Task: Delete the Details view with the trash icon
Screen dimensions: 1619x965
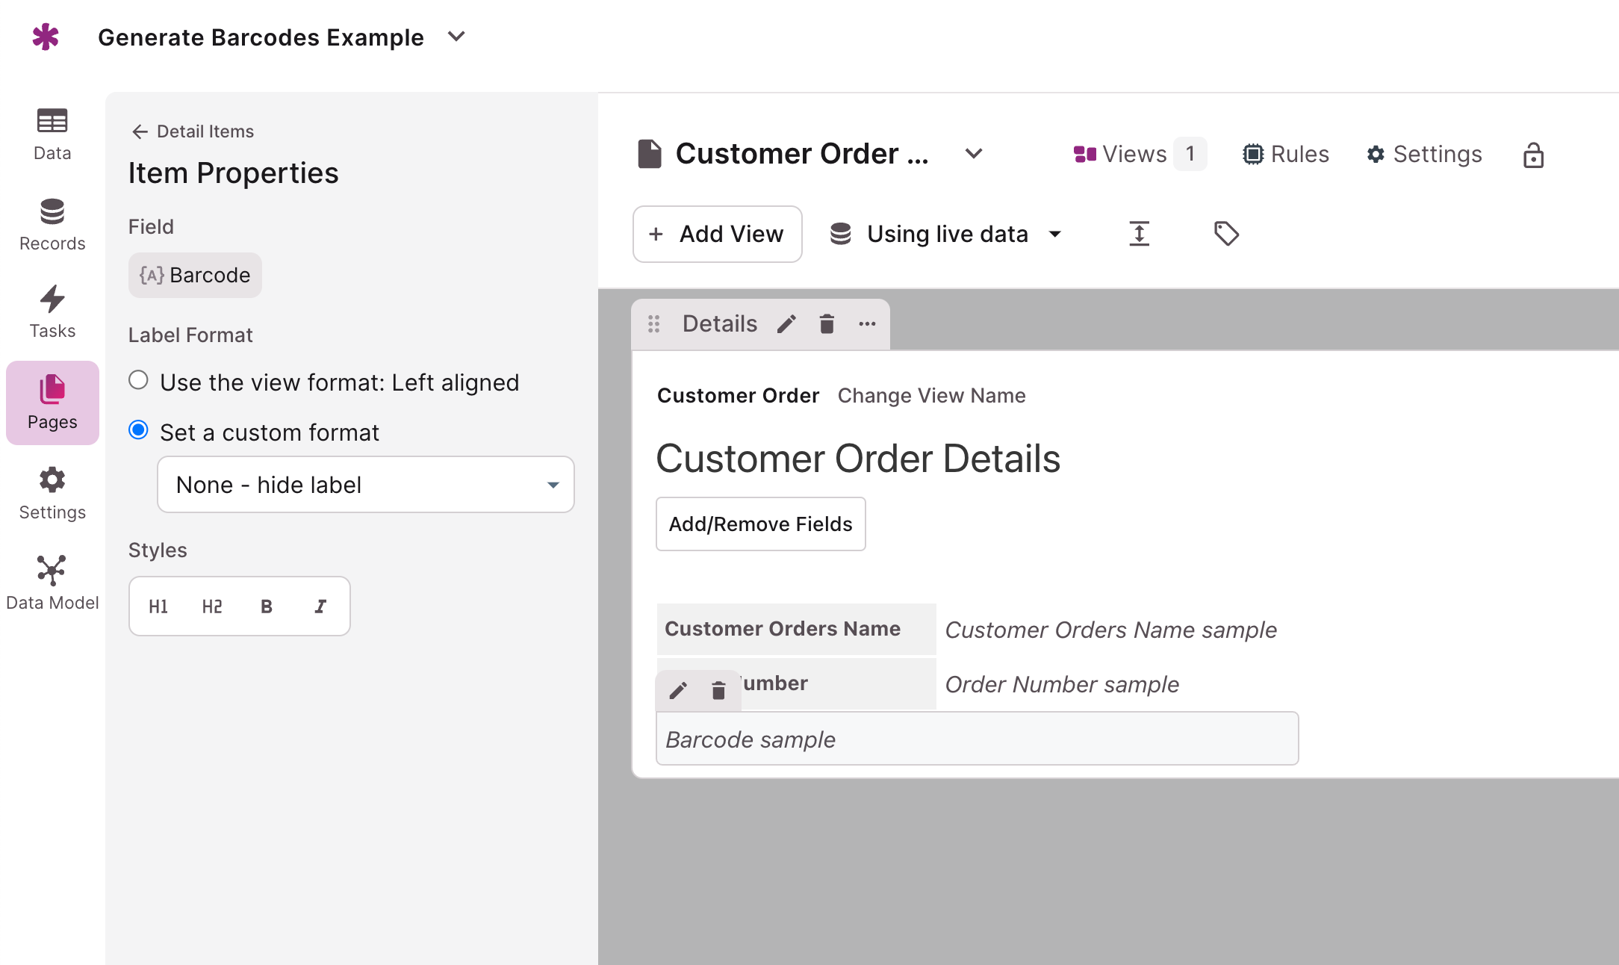Action: point(827,324)
